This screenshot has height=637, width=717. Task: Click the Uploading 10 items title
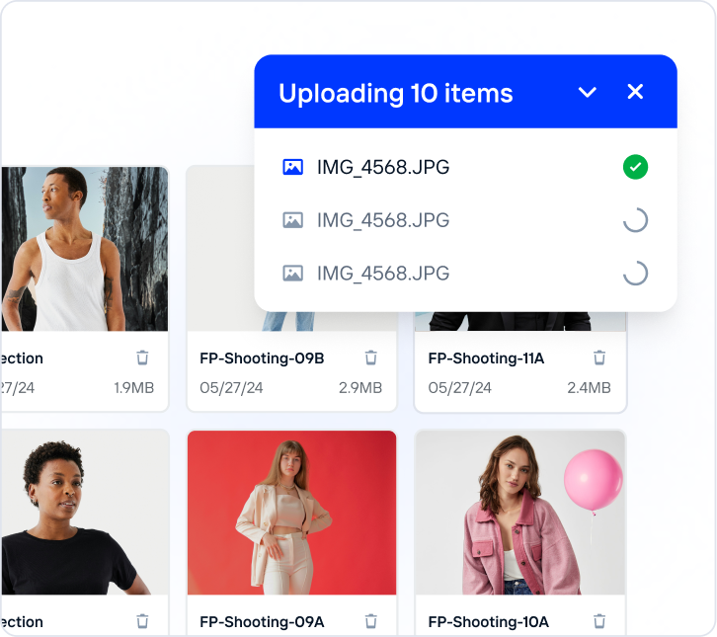(x=396, y=93)
